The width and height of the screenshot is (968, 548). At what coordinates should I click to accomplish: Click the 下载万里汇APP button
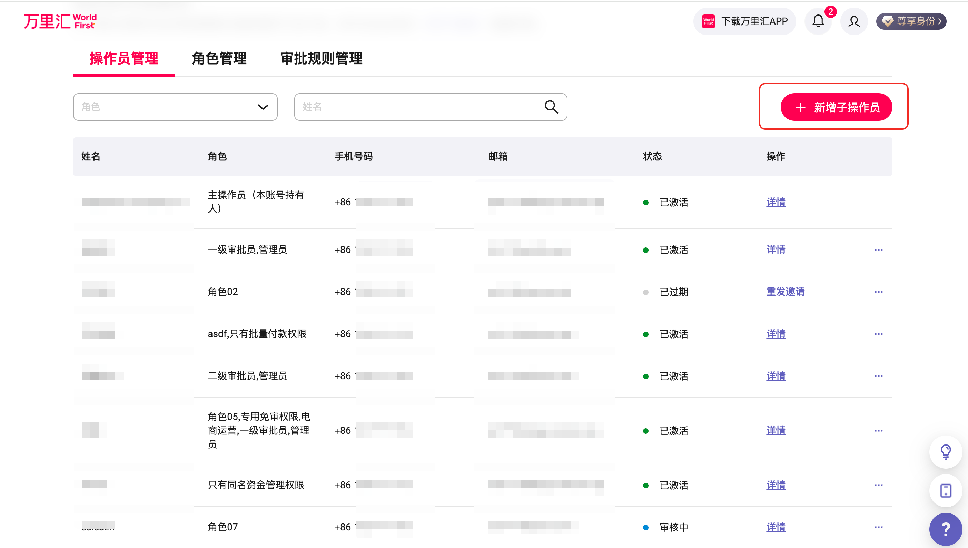(744, 21)
